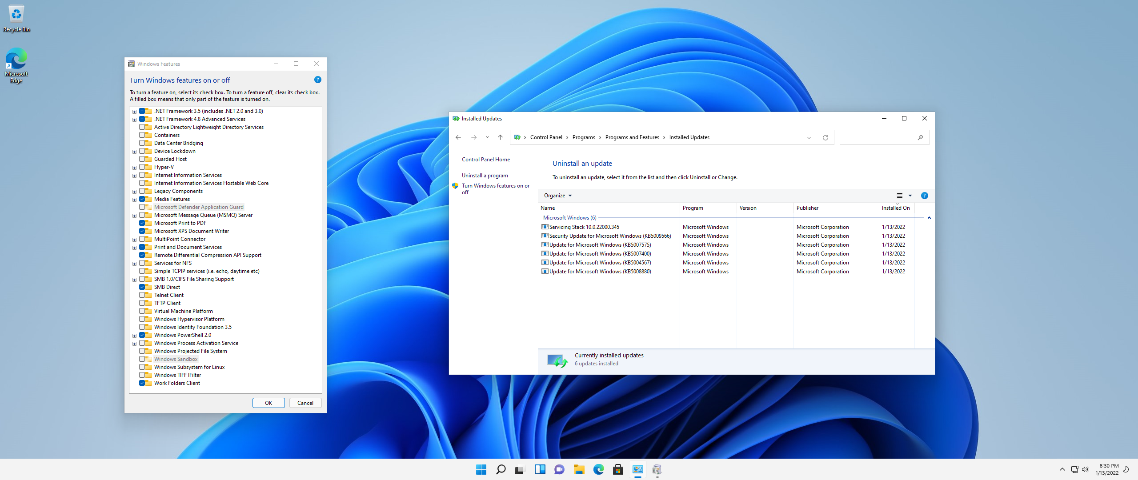Screen dimensions: 1138x480
Task: Click the Windows Features help icon
Action: pos(317,80)
